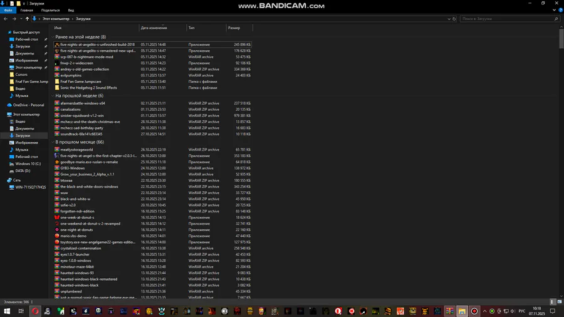Screen dimensions: 564x317
Task: Select Быстрый доступ in the sidebar
Action: pyautogui.click(x=26, y=33)
